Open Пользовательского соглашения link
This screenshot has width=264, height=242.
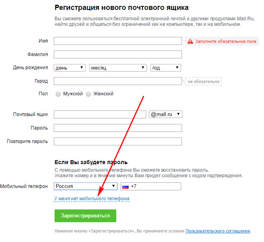pos(217,231)
